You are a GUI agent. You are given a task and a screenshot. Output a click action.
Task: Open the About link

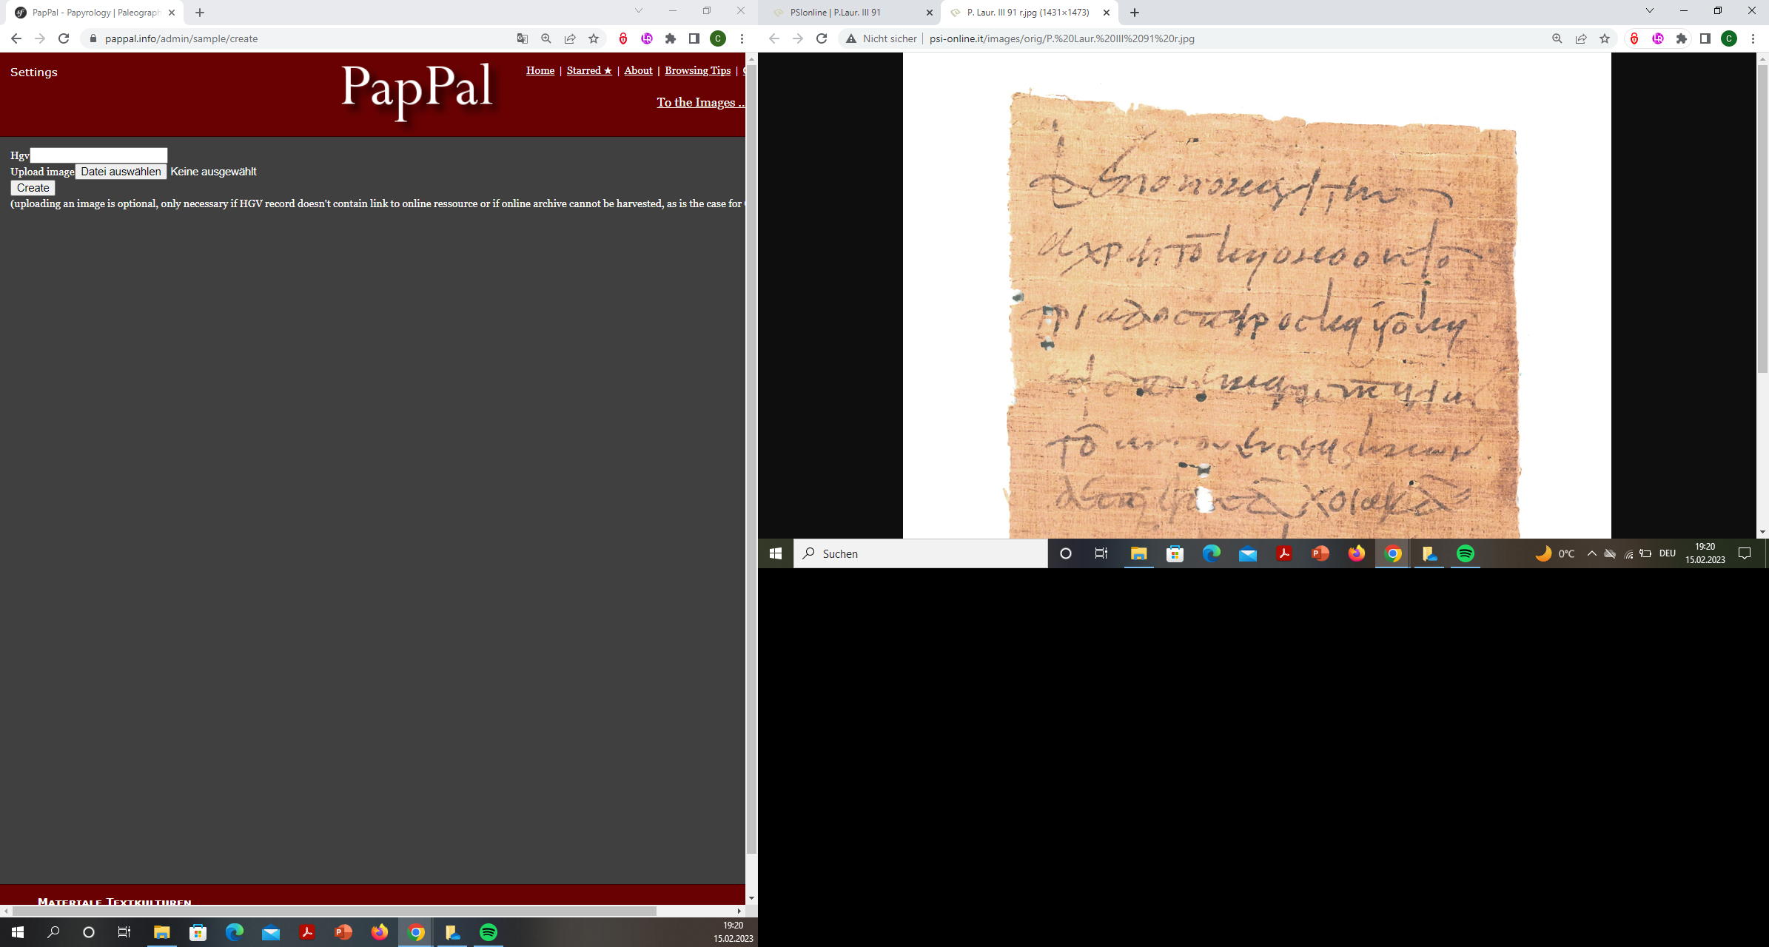638,70
